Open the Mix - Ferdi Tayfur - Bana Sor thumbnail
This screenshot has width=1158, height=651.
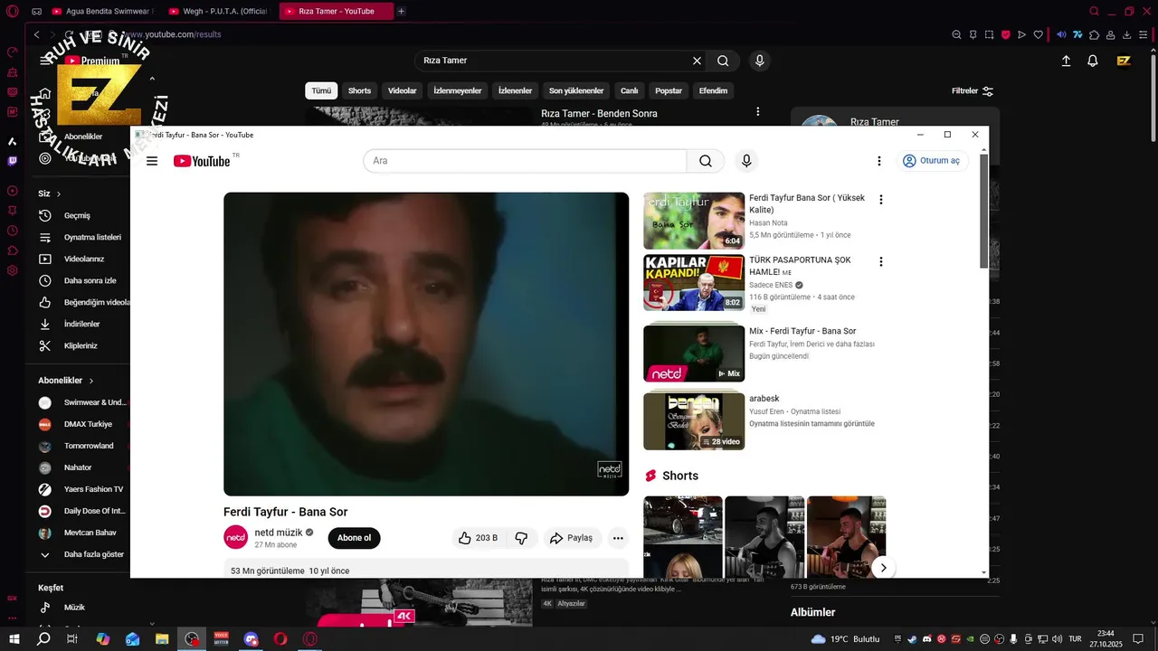(694, 354)
